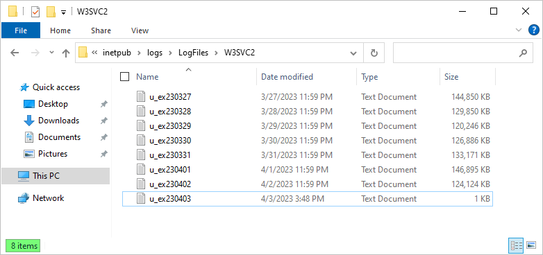Navigate to LogFiles in address bar
543x255 pixels.
point(193,53)
